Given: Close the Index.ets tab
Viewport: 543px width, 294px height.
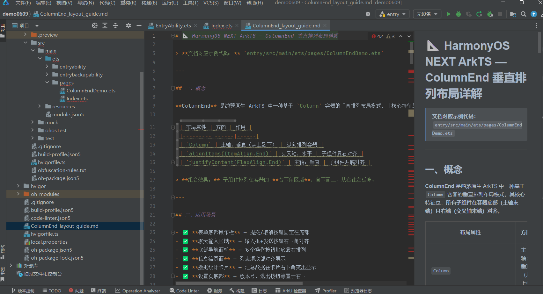Looking at the screenshot, I should click(x=237, y=25).
